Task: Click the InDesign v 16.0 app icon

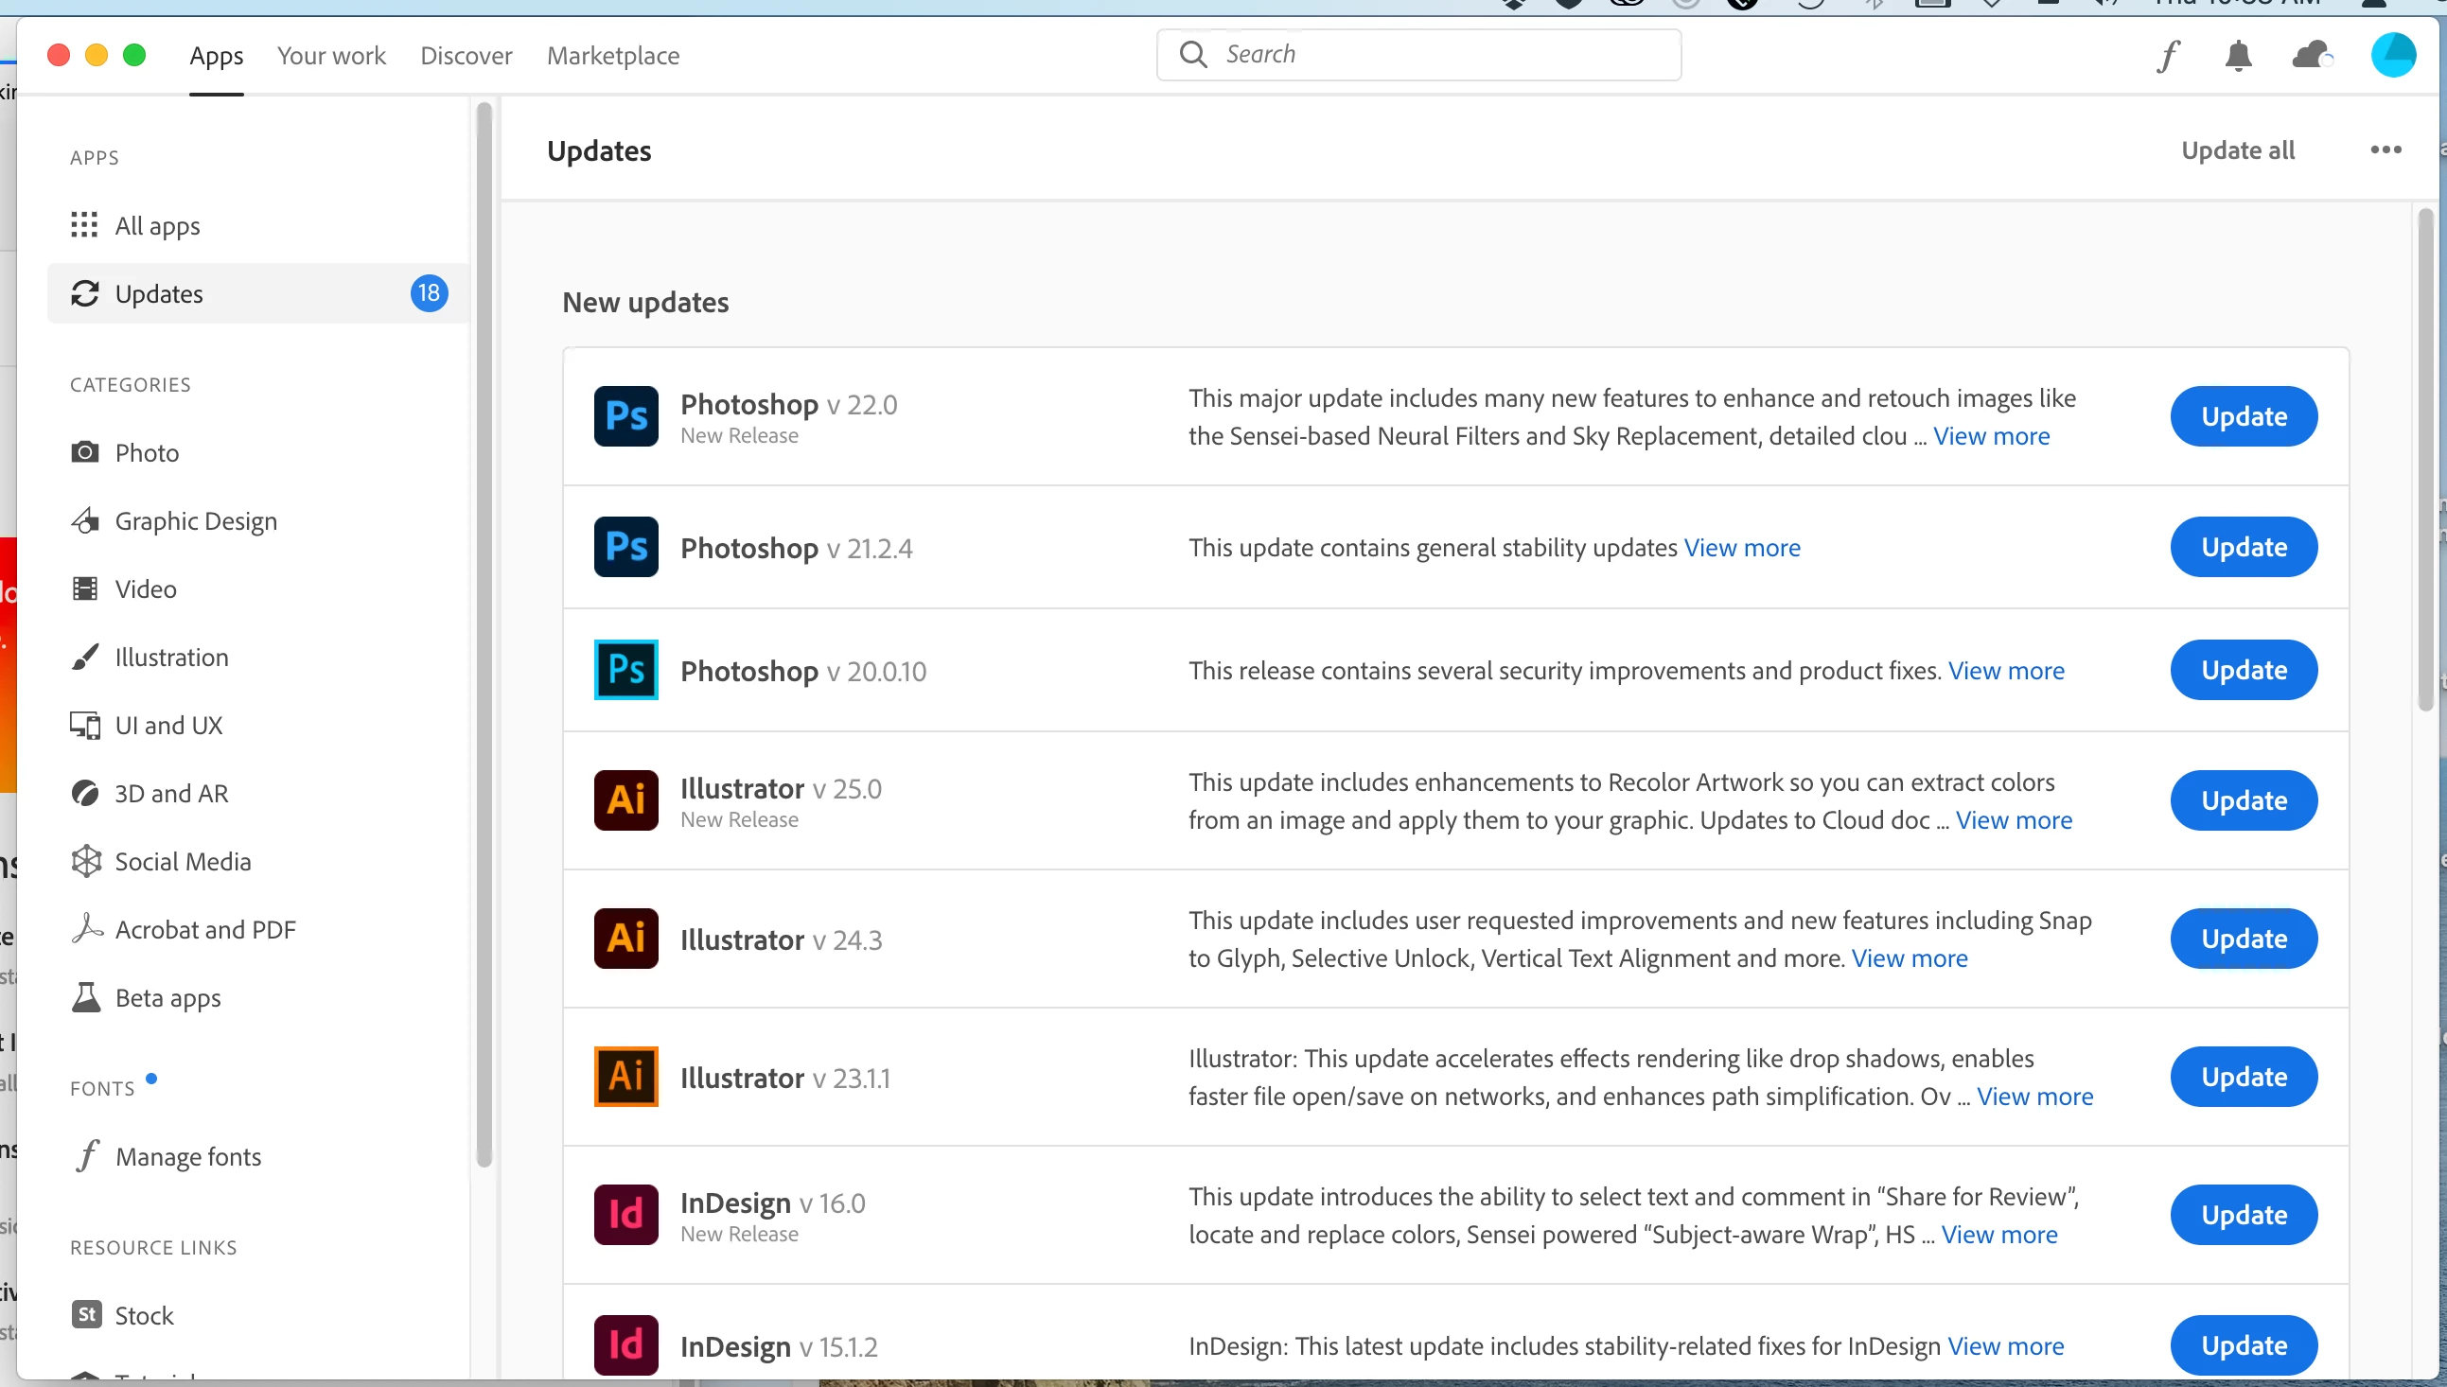Action: 625,1215
